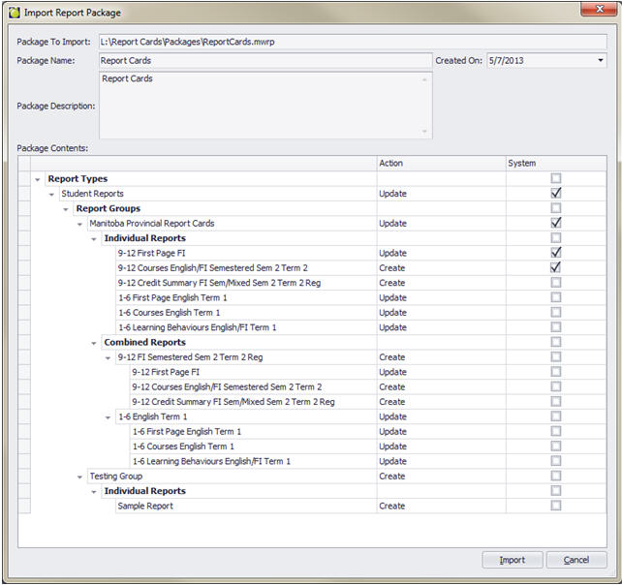
Task: Collapse the Manitoba Provincial Report Cards node
Action: pos(79,224)
